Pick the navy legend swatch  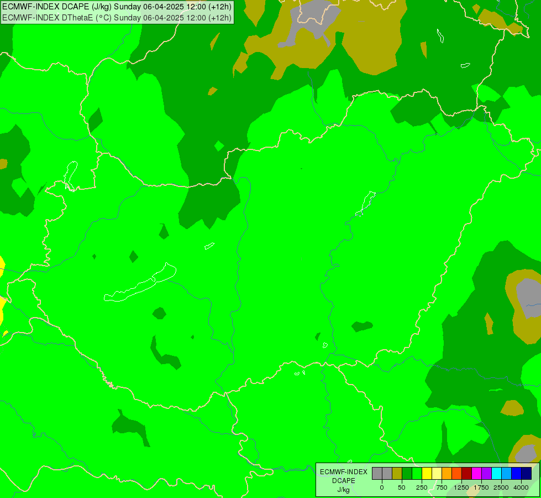click(527, 474)
